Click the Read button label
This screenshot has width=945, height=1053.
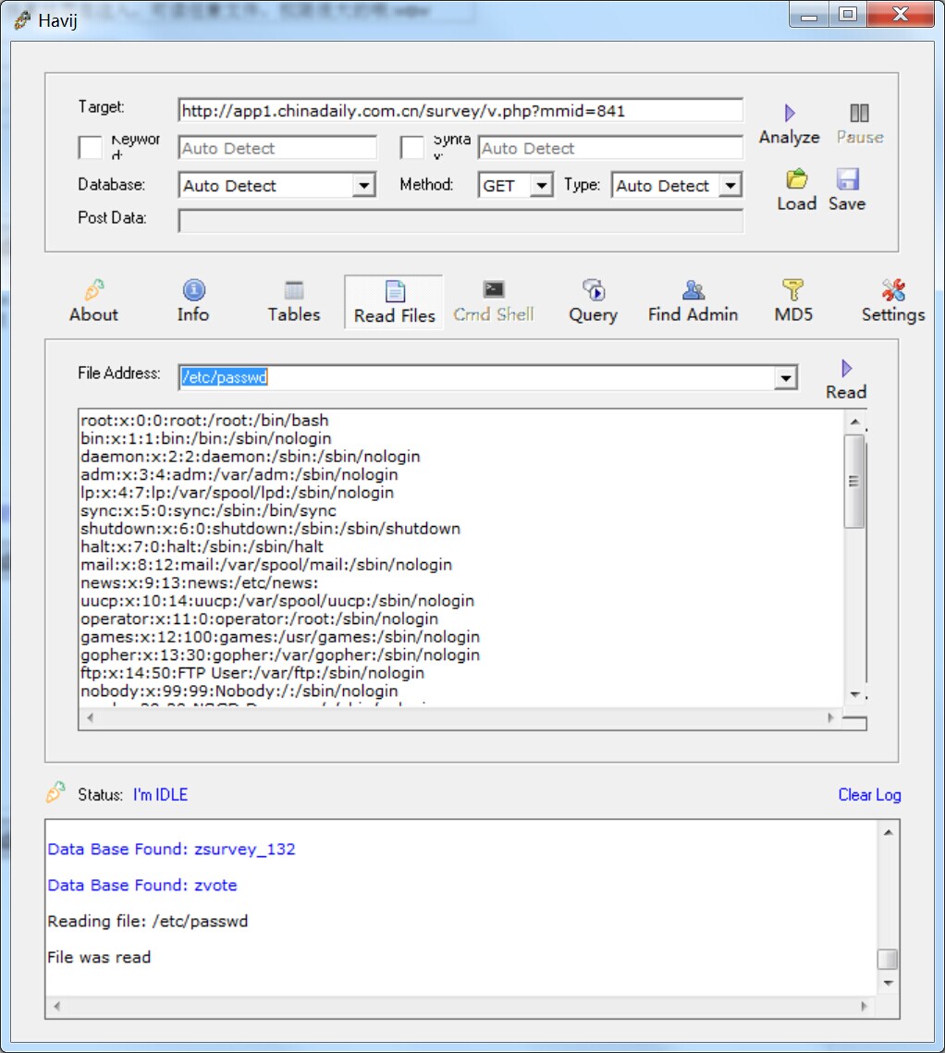click(x=846, y=392)
